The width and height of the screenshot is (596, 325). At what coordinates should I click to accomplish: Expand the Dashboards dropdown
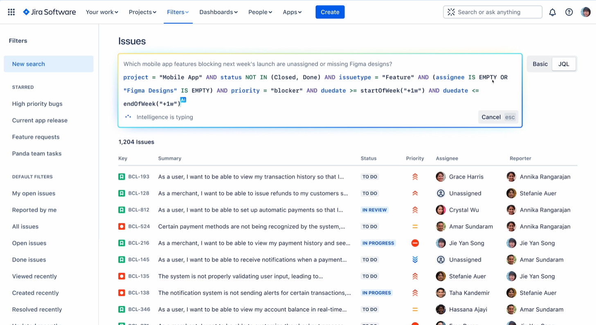(x=218, y=12)
